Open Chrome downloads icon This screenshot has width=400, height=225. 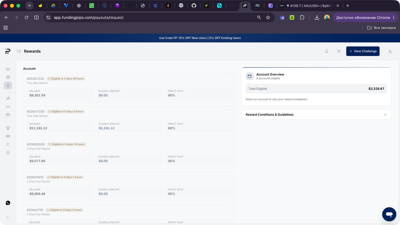point(317,17)
